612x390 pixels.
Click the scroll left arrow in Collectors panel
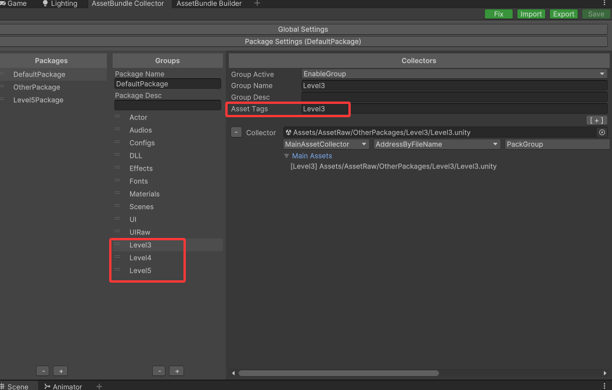233,373
